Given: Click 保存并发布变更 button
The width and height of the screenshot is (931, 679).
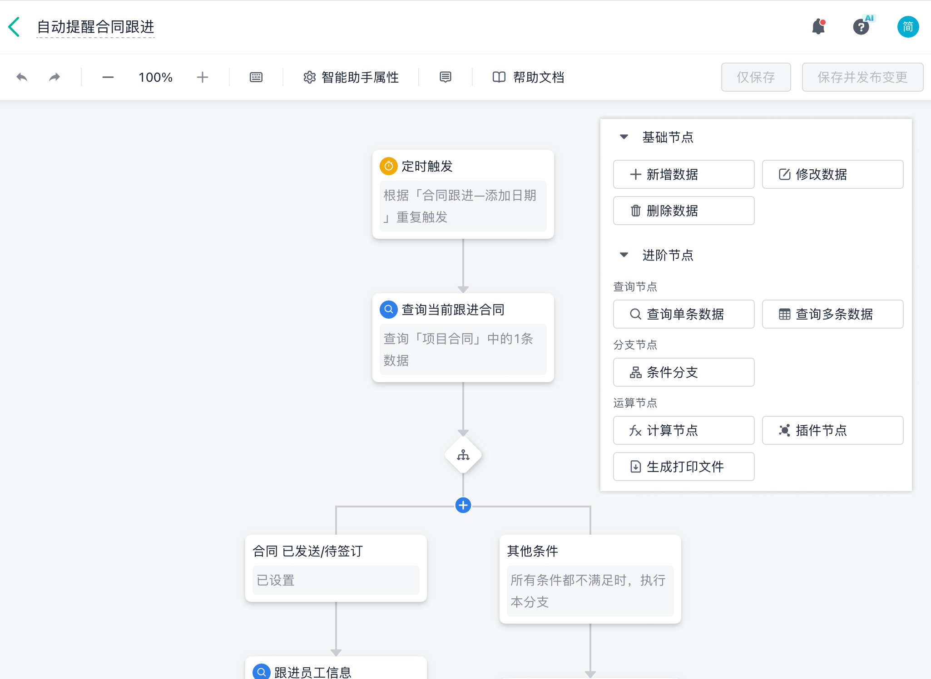Looking at the screenshot, I should 862,77.
